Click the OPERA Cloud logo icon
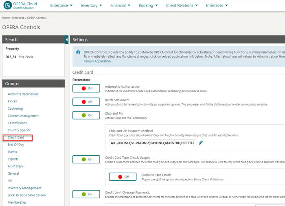The width and height of the screenshot is (285, 206). point(7,5)
